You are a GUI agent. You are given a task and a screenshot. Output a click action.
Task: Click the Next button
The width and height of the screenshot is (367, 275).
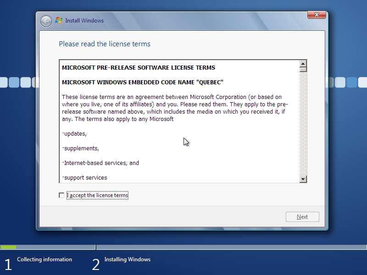coord(302,217)
